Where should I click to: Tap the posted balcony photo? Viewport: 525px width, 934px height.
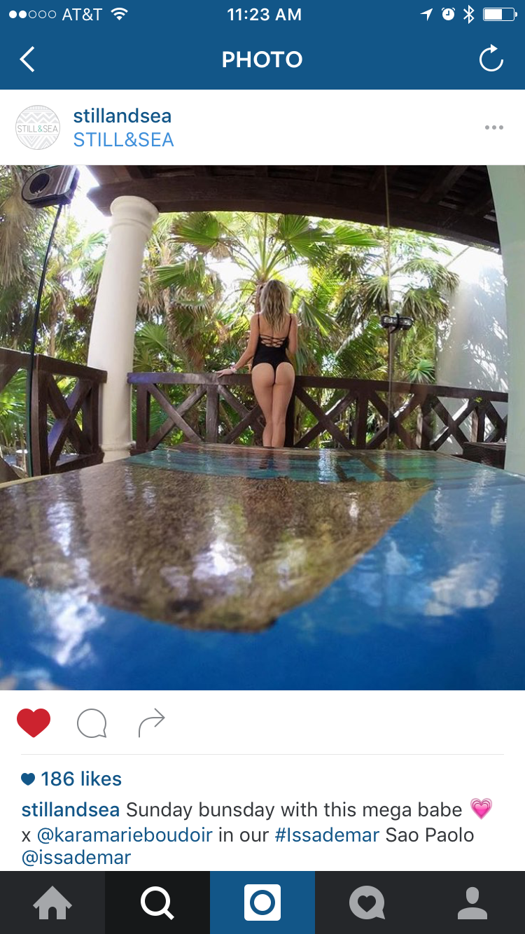(x=262, y=428)
